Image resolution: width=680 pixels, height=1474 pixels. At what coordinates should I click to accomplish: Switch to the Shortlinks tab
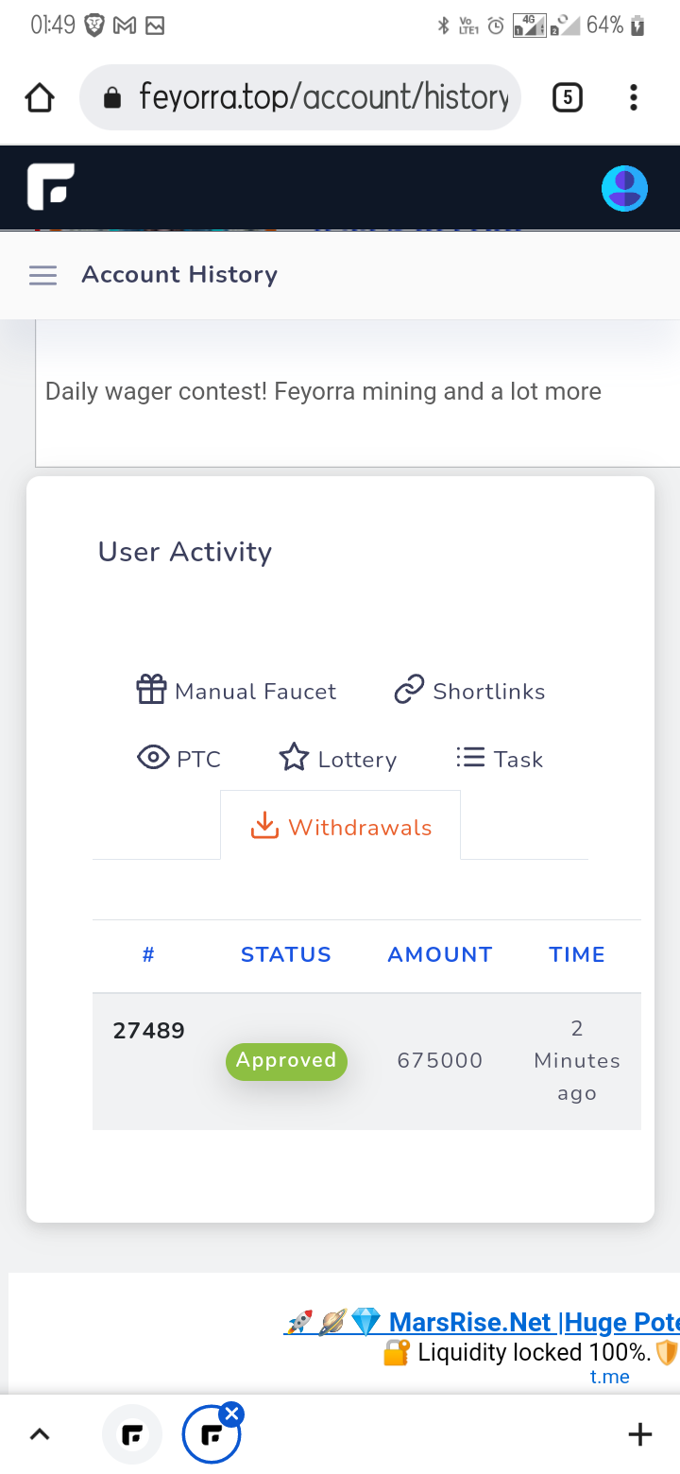[469, 691]
